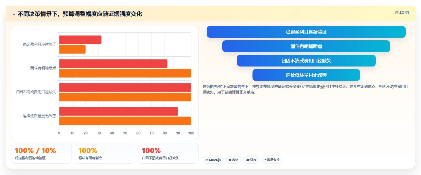Open the 归因不清或费用口径缺失 100% stat card
Viewport: 421px width, 175px height.
[x=168, y=153]
